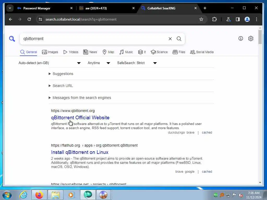Go back to the previous page

(10, 19)
